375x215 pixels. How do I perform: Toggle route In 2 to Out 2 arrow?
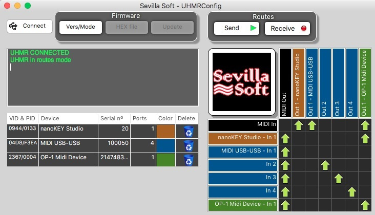325,165
